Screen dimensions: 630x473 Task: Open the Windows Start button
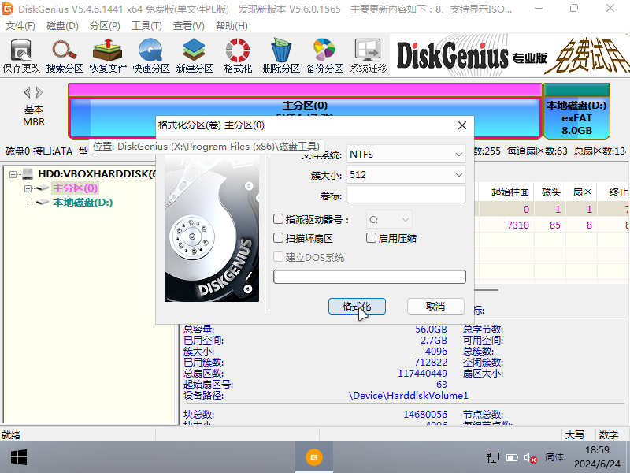point(18,457)
